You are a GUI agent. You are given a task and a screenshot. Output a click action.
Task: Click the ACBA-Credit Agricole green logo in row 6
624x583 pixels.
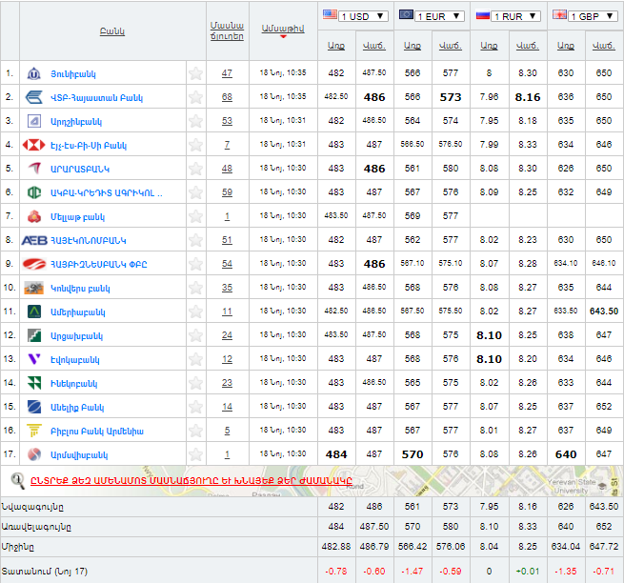tap(34, 192)
